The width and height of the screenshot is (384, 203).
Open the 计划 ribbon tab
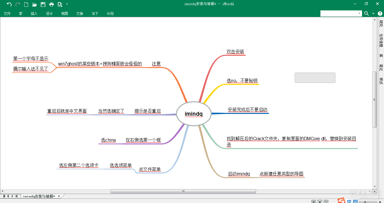pos(110,14)
